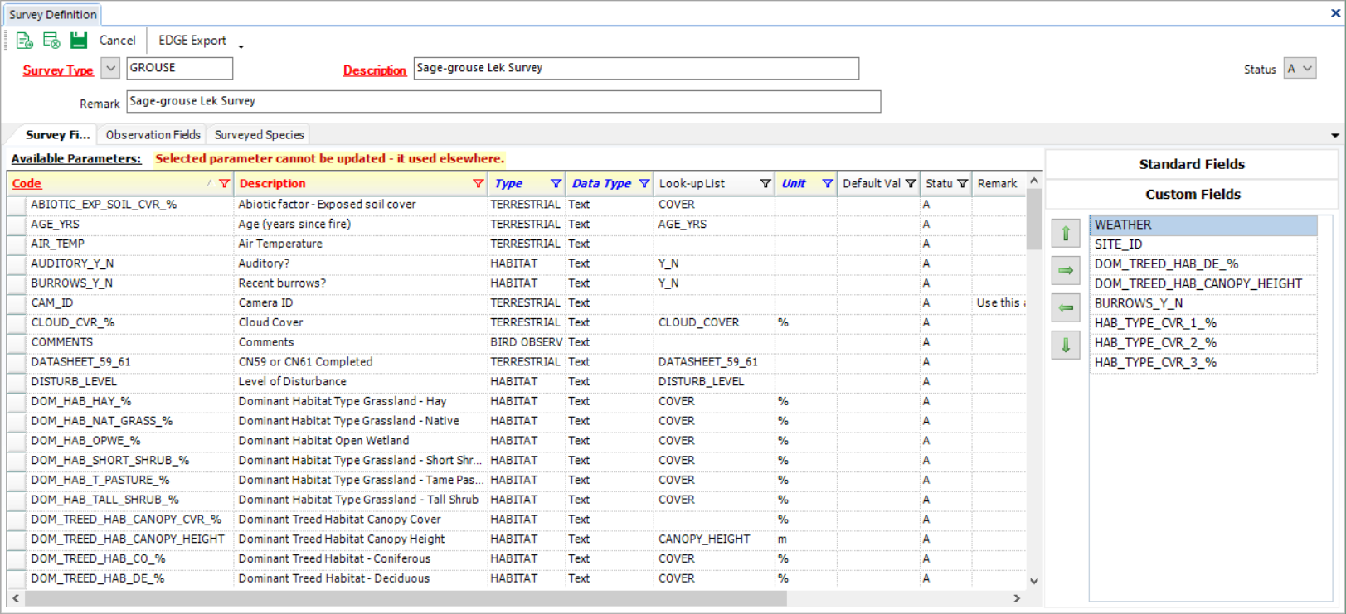The width and height of the screenshot is (1346, 614).
Task: Select the AGE_YRS parameter row
Action: click(516, 225)
